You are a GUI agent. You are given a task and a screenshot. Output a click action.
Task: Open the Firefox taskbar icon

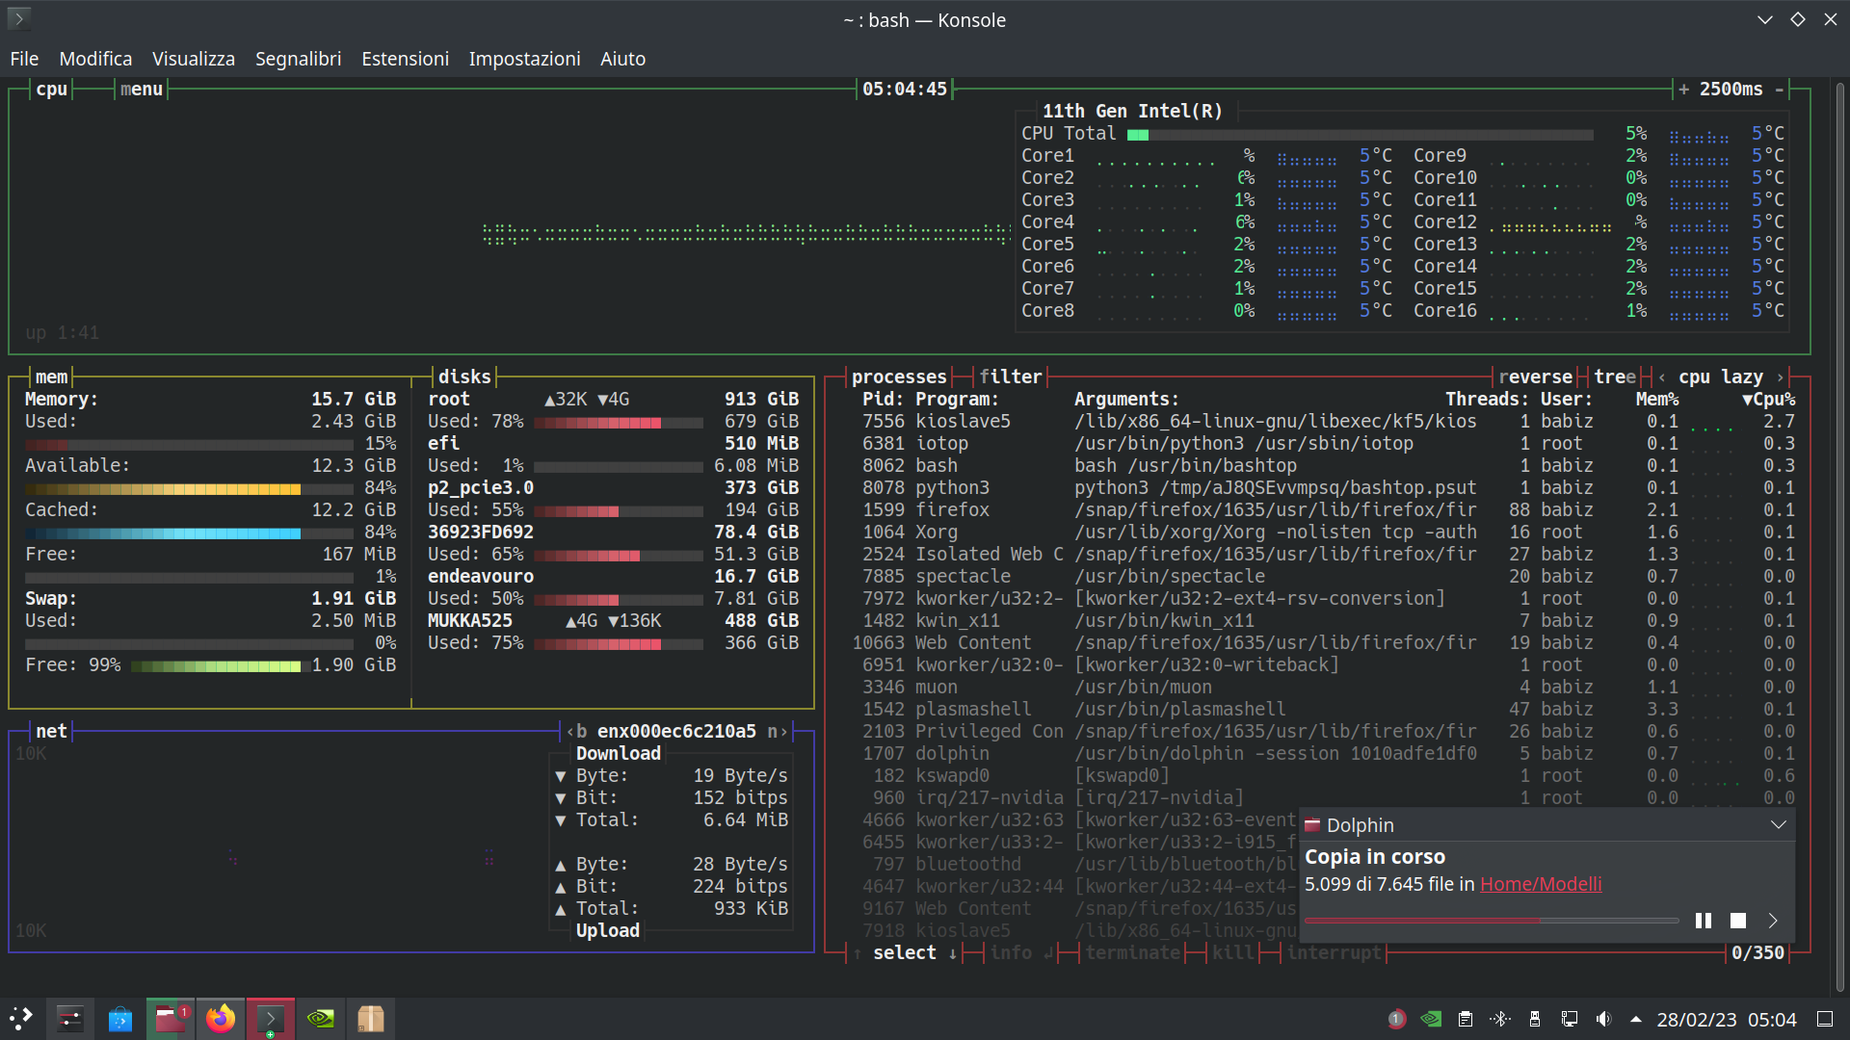[221, 1019]
